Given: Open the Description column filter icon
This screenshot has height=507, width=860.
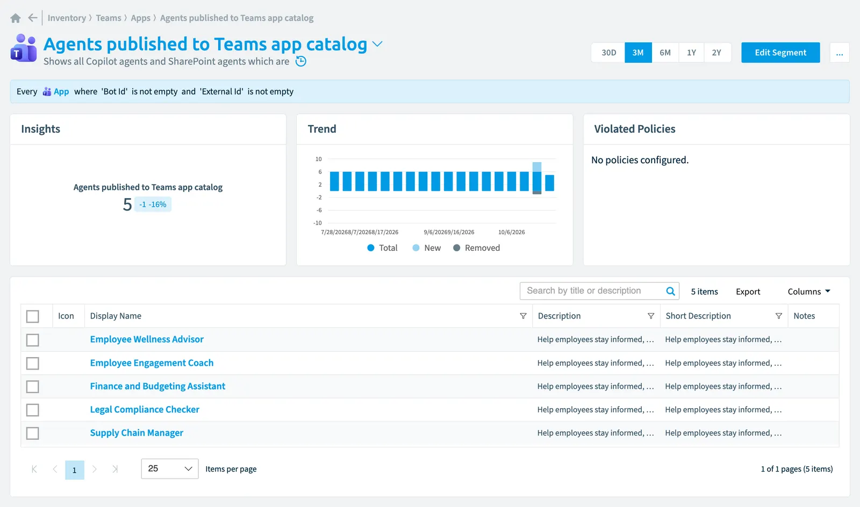Looking at the screenshot, I should 651,316.
